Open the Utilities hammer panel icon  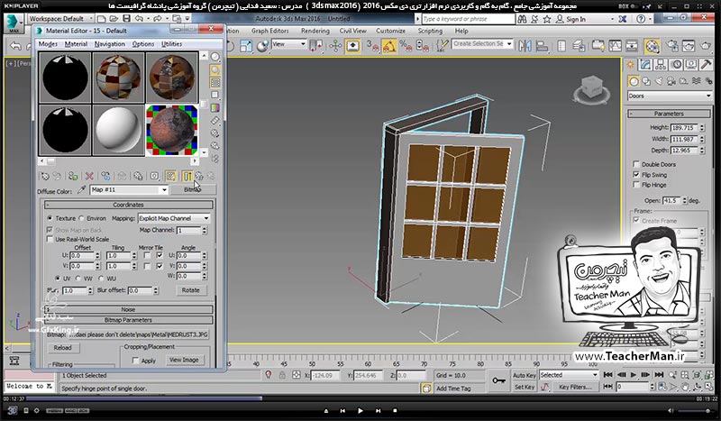coord(707,65)
